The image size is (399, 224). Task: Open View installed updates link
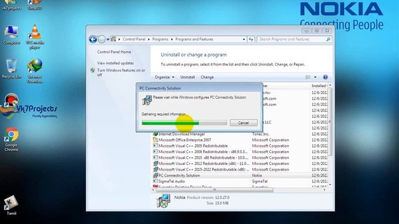point(115,63)
